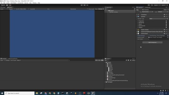Image resolution: width=169 pixels, height=95 pixels.
Task: Adjust the Game view Scale slider
Action: [40, 9]
